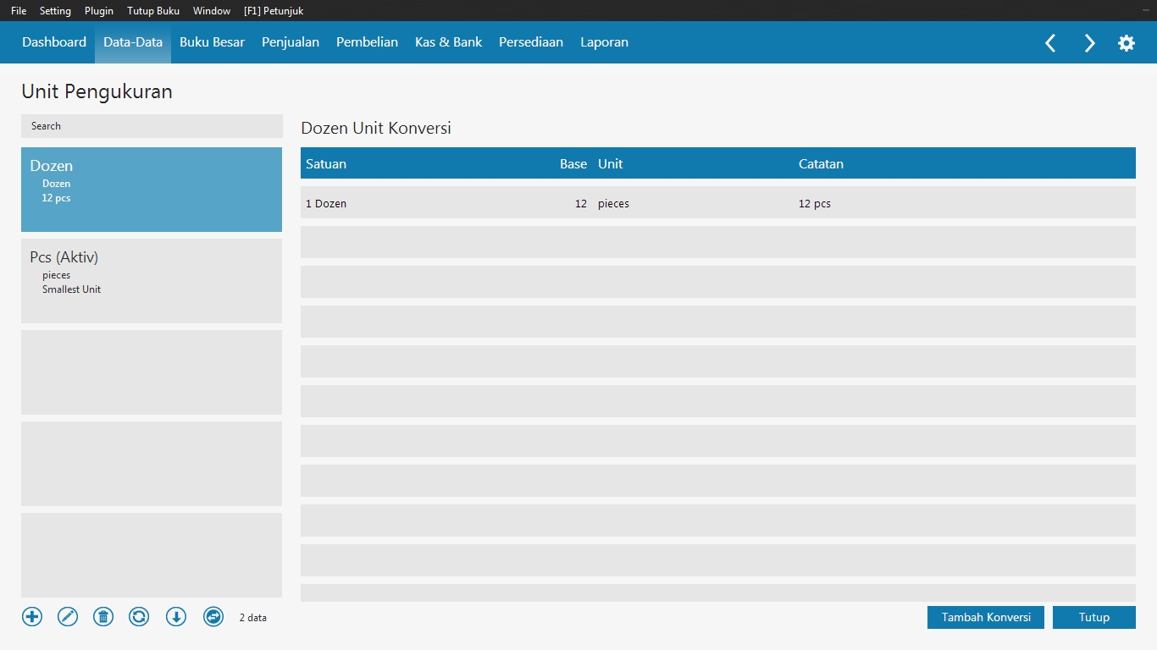
Task: Refresh the unit list with circular arrows icon
Action: pos(139,617)
